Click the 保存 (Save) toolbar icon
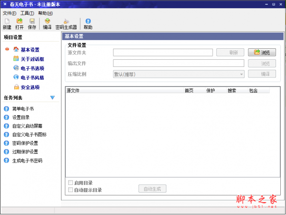 tap(32, 24)
